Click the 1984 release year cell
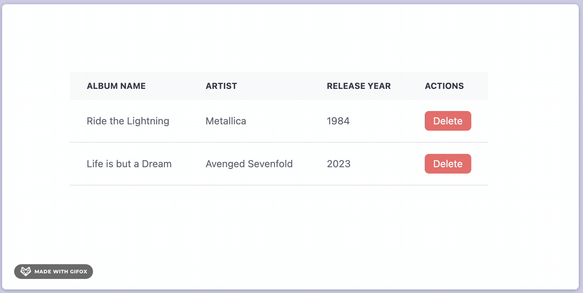Image resolution: width=583 pixels, height=293 pixels. (x=338, y=121)
